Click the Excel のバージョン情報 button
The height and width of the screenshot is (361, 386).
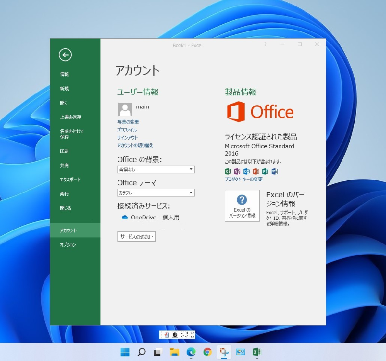242,206
